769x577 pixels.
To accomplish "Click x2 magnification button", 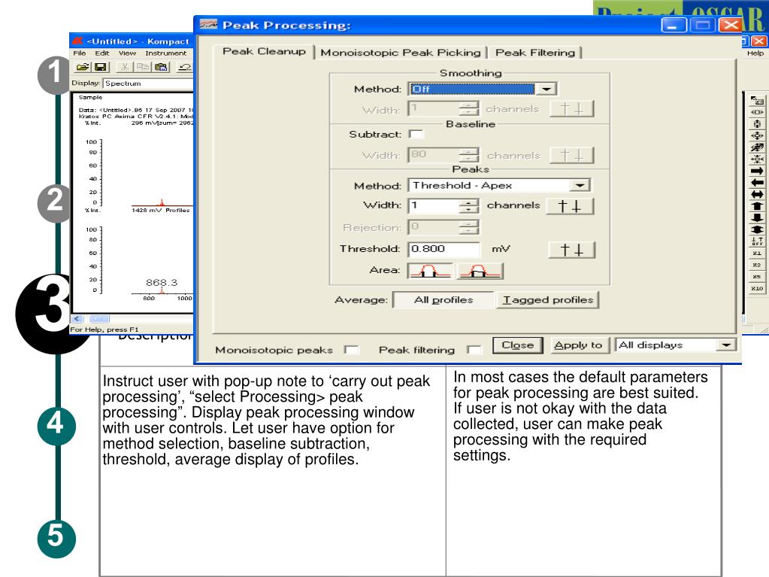I will click(757, 265).
